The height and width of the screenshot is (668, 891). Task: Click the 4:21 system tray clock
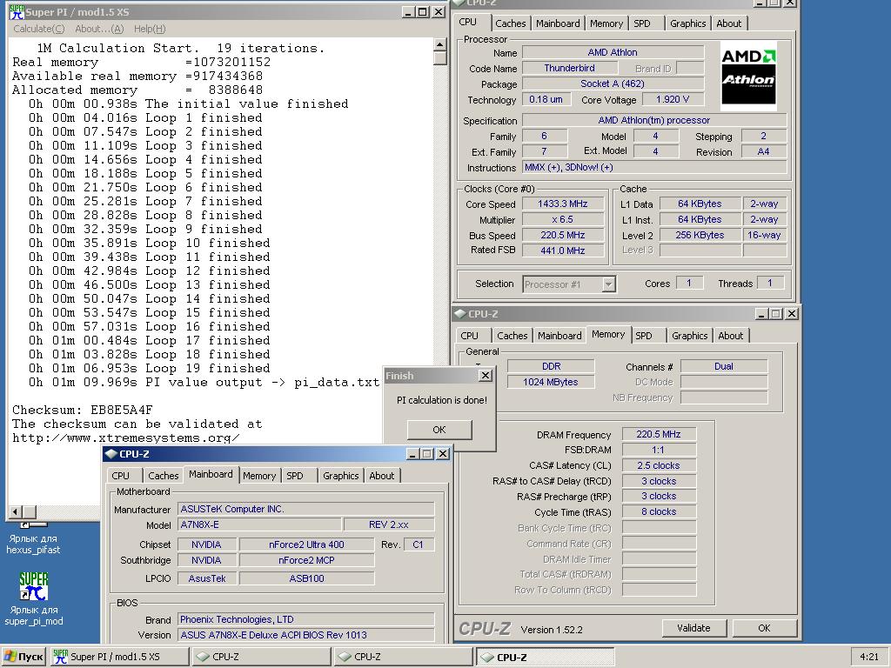(869, 657)
